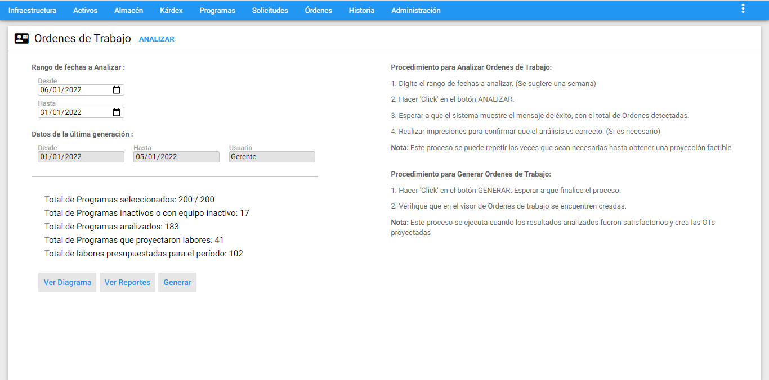The height and width of the screenshot is (380, 769).
Task: Click 'Rango de fechas a Analizar' label
Action: click(78, 67)
